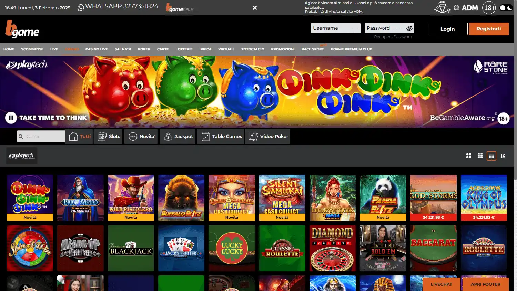Open Jacks or Better game
Viewport: 517px width, 291px height.
pos(181,248)
